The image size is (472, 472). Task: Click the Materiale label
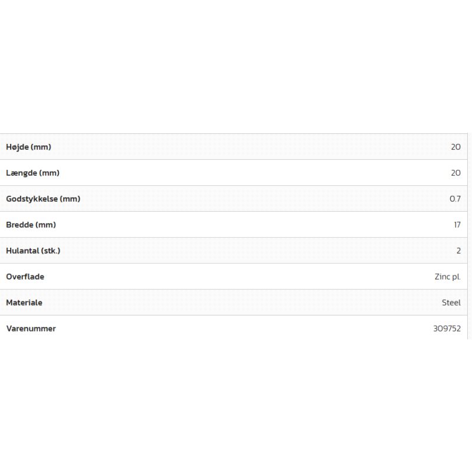click(24, 303)
